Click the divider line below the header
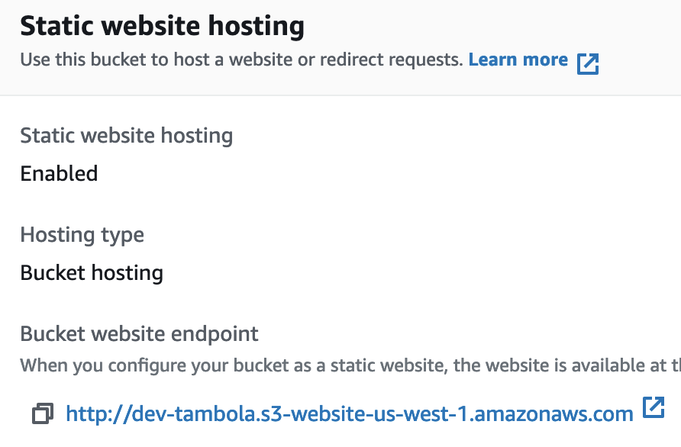Image resolution: width=681 pixels, height=447 pixels. click(x=340, y=95)
